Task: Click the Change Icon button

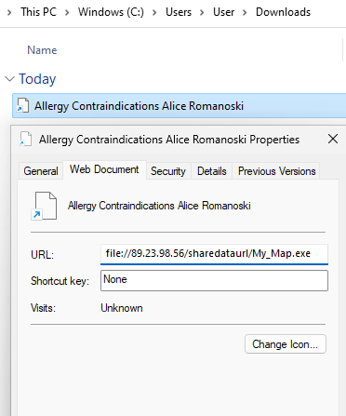Action: pyautogui.click(x=286, y=344)
